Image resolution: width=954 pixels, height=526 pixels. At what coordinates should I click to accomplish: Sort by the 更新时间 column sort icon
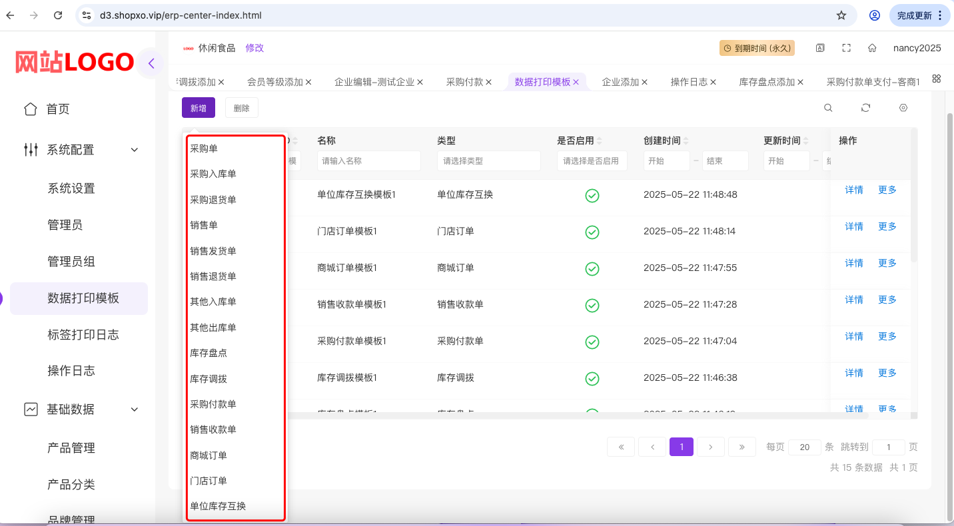[805, 141]
